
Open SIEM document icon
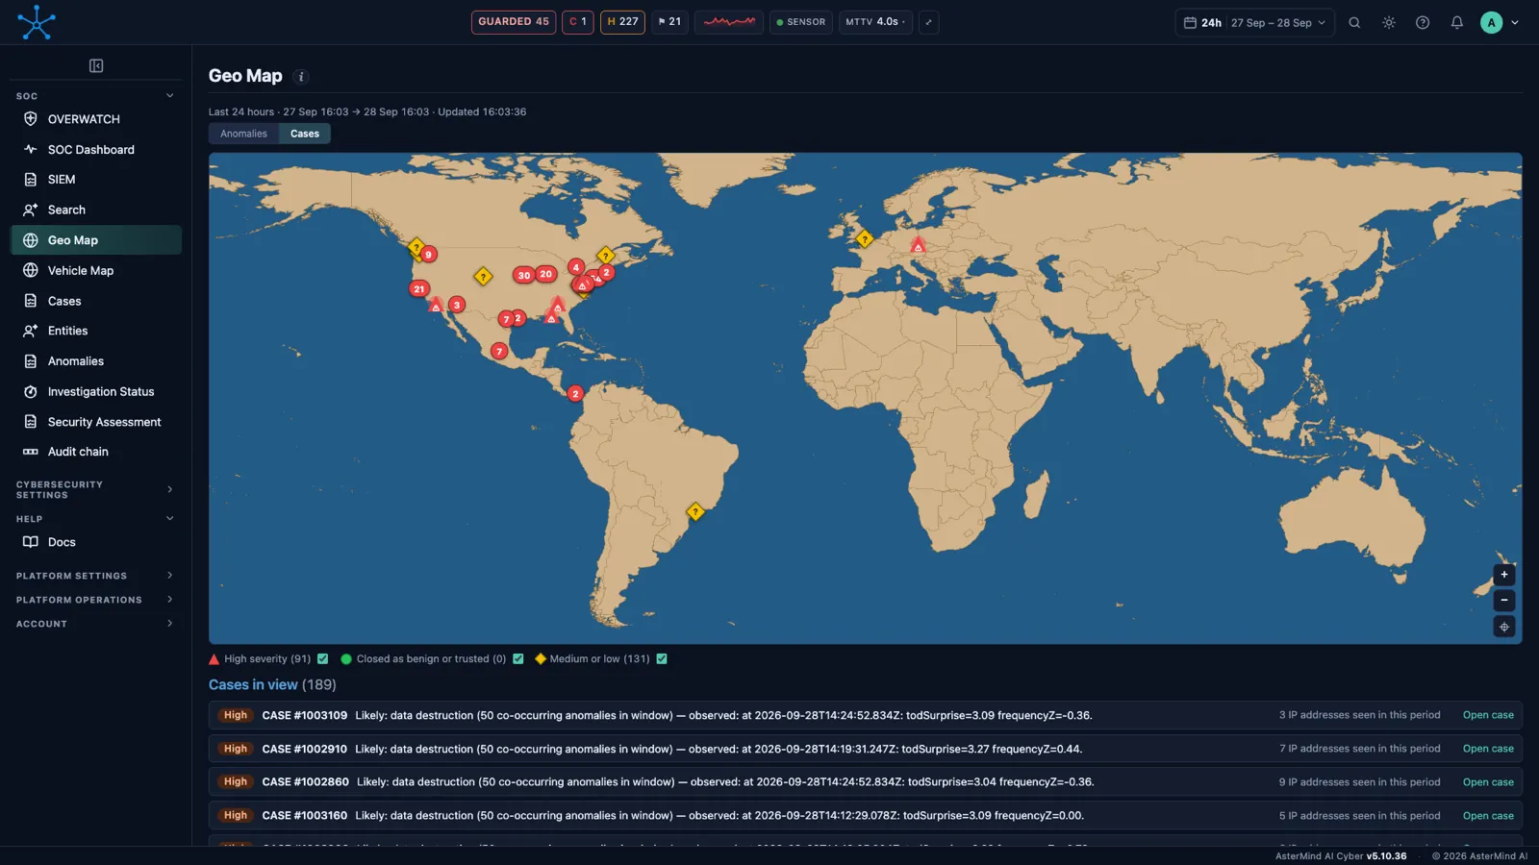(31, 180)
